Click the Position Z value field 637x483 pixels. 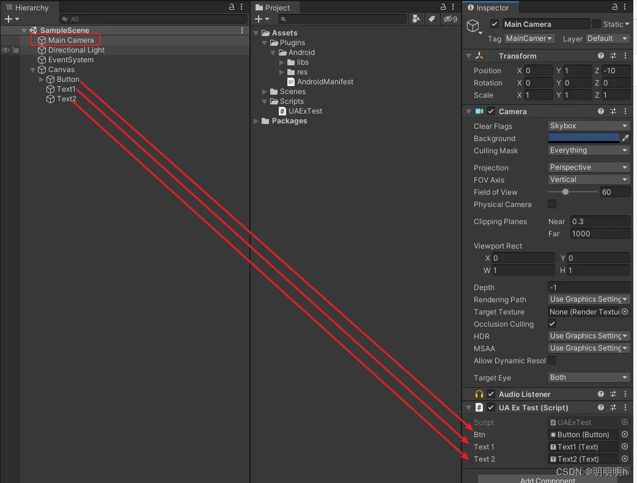(x=616, y=71)
